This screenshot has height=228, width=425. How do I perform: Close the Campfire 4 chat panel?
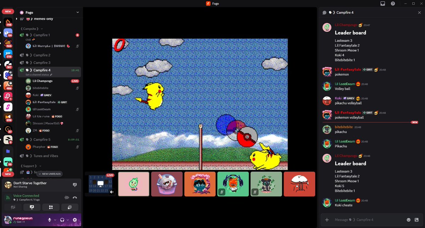pos(419,12)
